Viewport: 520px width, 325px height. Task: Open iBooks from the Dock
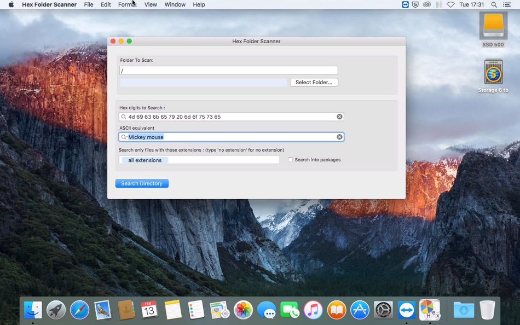click(x=336, y=310)
